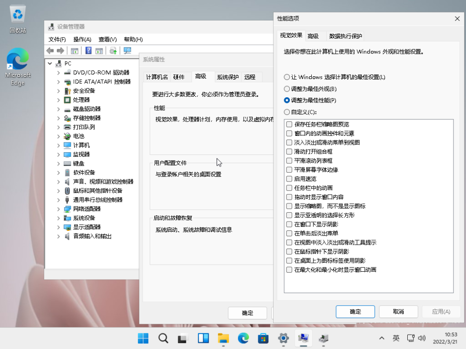466x349 pixels.
Task: Expand the 显示适配器 device category
Action: pyautogui.click(x=58, y=227)
